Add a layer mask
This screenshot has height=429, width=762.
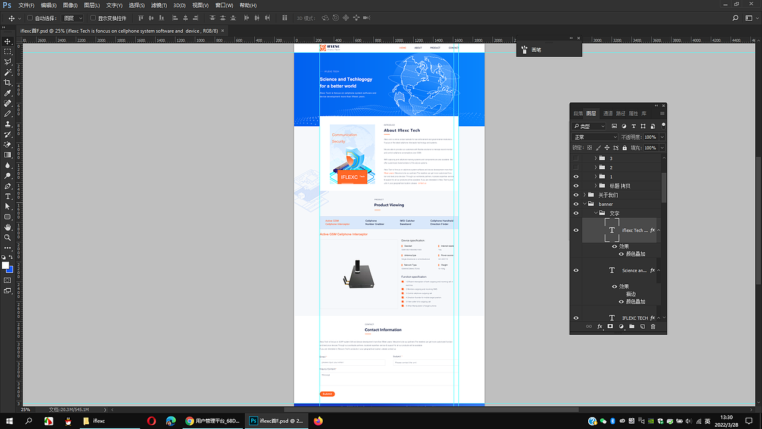[x=610, y=327]
